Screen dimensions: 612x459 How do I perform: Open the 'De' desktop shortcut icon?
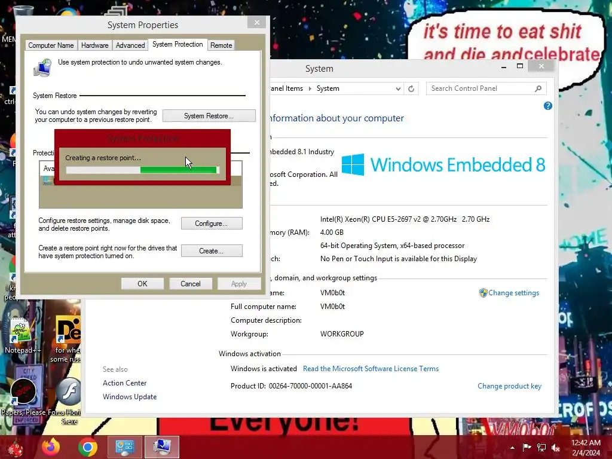pyautogui.click(x=69, y=330)
